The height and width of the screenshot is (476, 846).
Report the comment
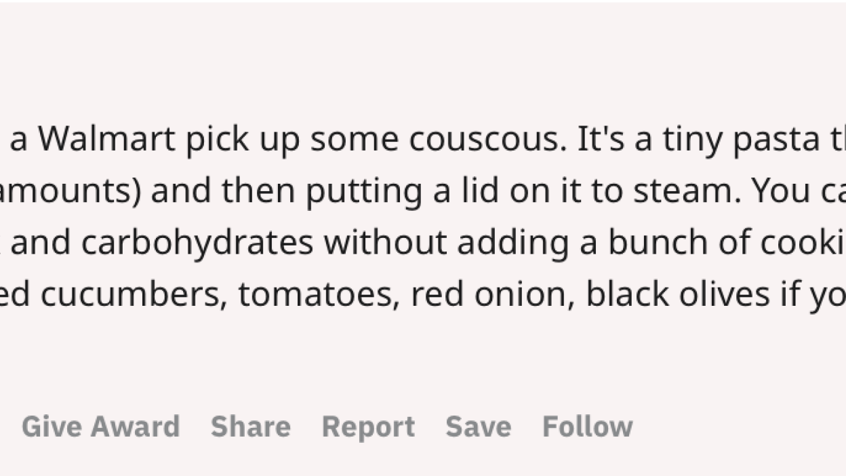(x=368, y=427)
